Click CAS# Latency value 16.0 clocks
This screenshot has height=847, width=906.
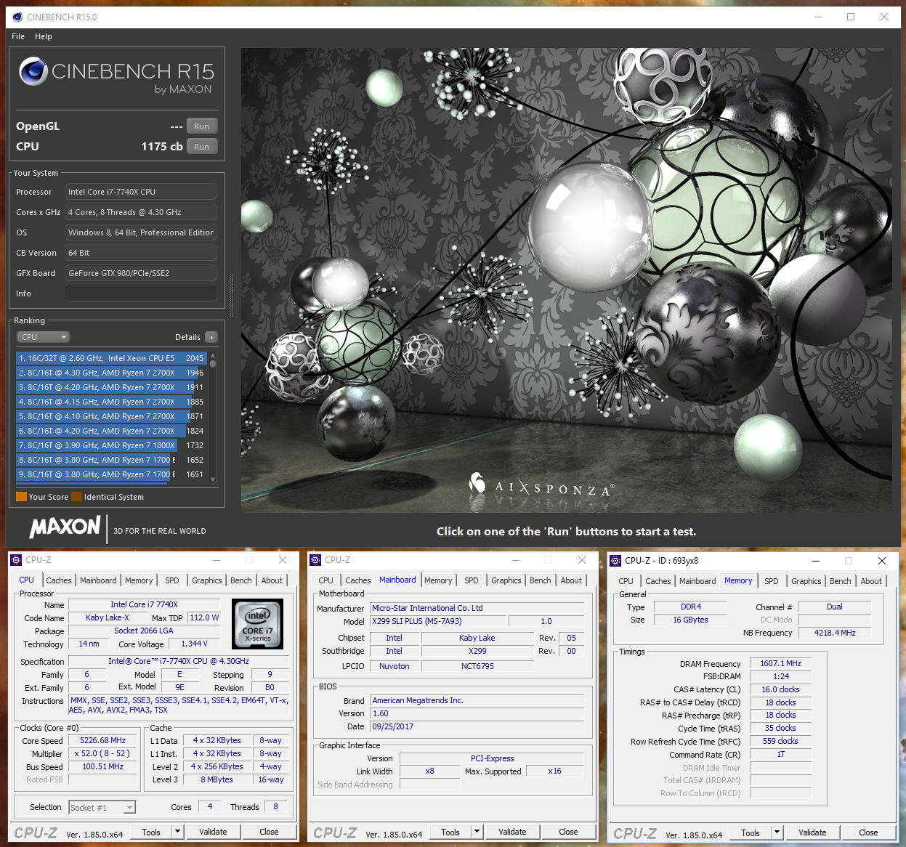pos(780,689)
